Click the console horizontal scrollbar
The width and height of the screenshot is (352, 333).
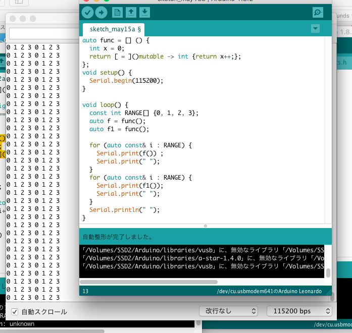(148, 282)
